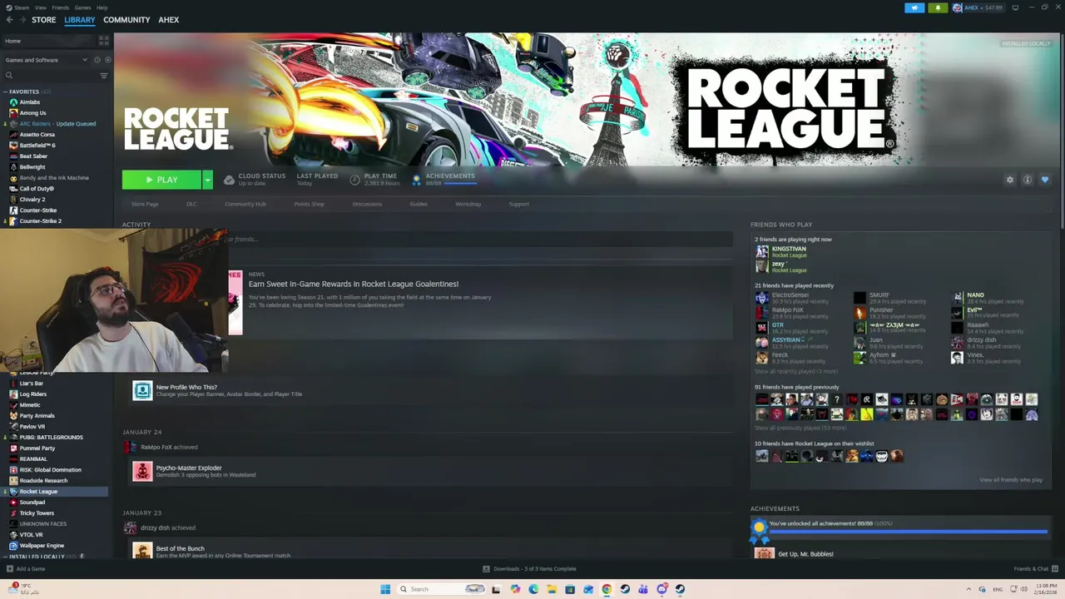Open New Profile Who This item icon
Screen dimensions: 1065x599
click(142, 390)
